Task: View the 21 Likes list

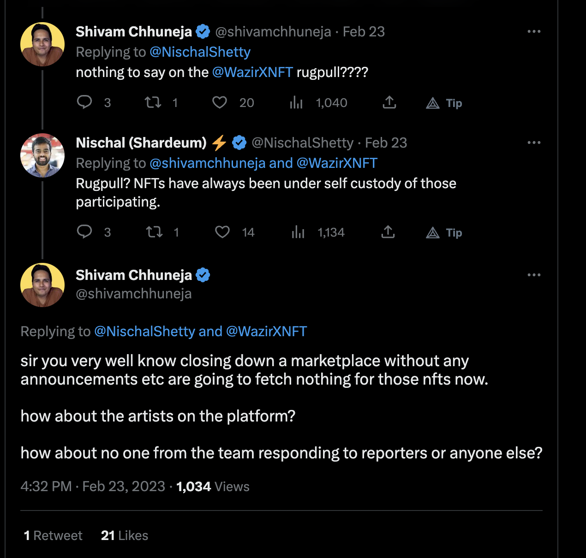Action: click(125, 535)
